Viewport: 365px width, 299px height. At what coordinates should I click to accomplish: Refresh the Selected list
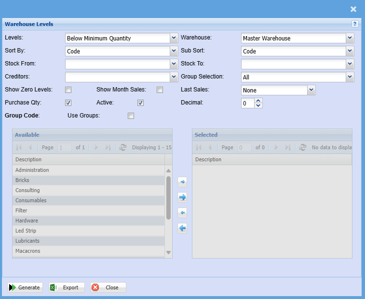(x=302, y=148)
